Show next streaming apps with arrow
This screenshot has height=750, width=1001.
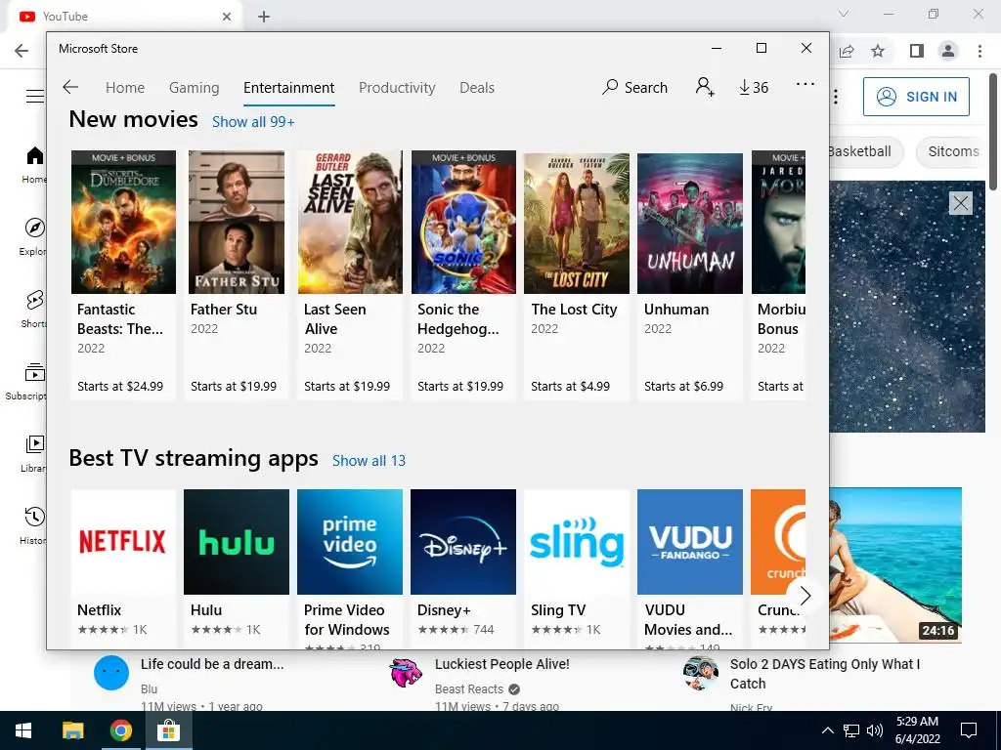pyautogui.click(x=805, y=596)
